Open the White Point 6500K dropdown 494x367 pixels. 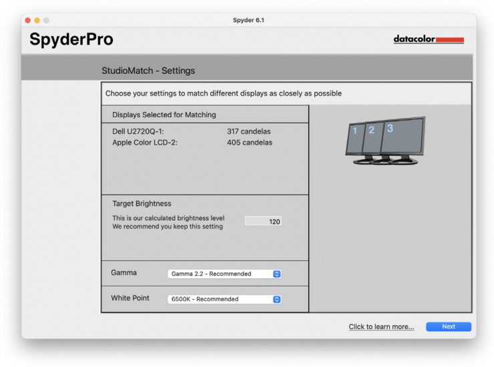pos(224,299)
